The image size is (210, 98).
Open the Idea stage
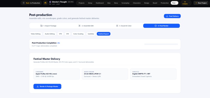click(109, 3)
